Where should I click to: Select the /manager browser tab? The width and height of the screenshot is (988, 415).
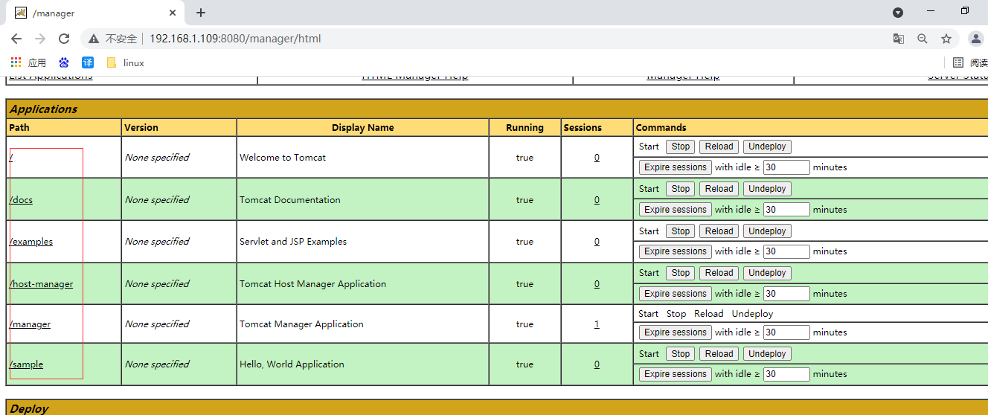[97, 13]
